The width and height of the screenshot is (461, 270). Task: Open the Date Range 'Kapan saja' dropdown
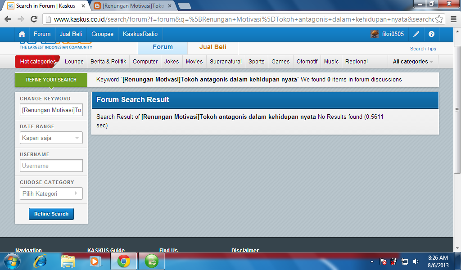click(51, 138)
